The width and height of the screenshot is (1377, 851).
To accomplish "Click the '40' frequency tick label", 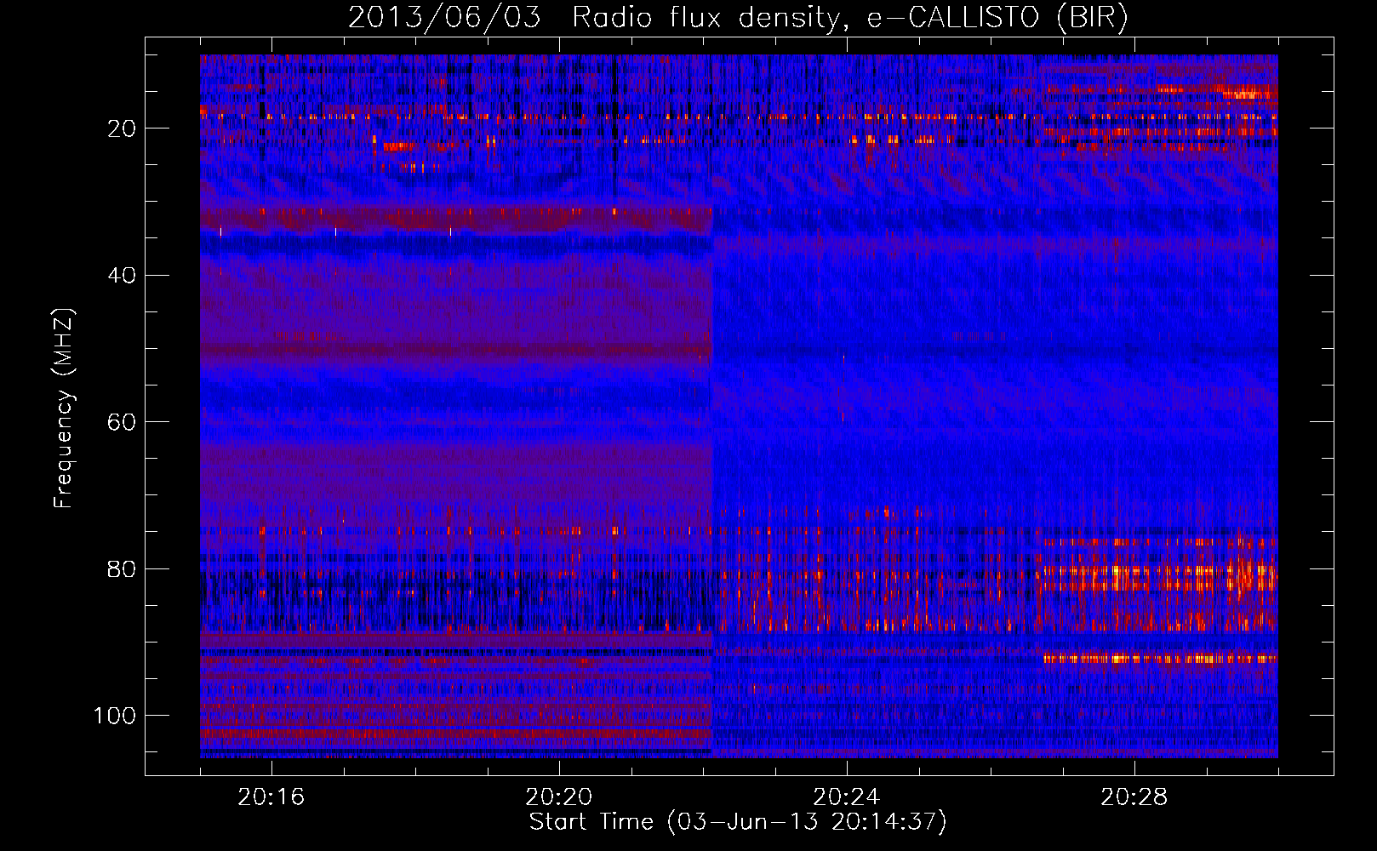I will point(122,276).
